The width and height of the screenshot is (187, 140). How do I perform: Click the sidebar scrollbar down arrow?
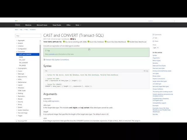click(40, 116)
